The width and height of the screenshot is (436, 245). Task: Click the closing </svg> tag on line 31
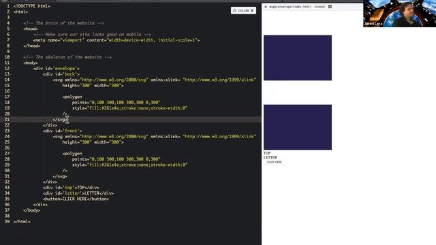pos(60,176)
